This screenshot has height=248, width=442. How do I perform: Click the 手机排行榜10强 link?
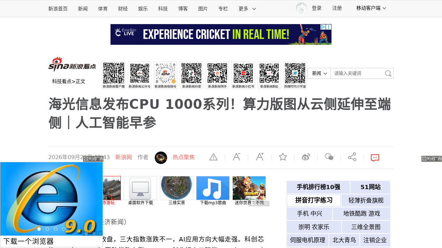pos(318,187)
